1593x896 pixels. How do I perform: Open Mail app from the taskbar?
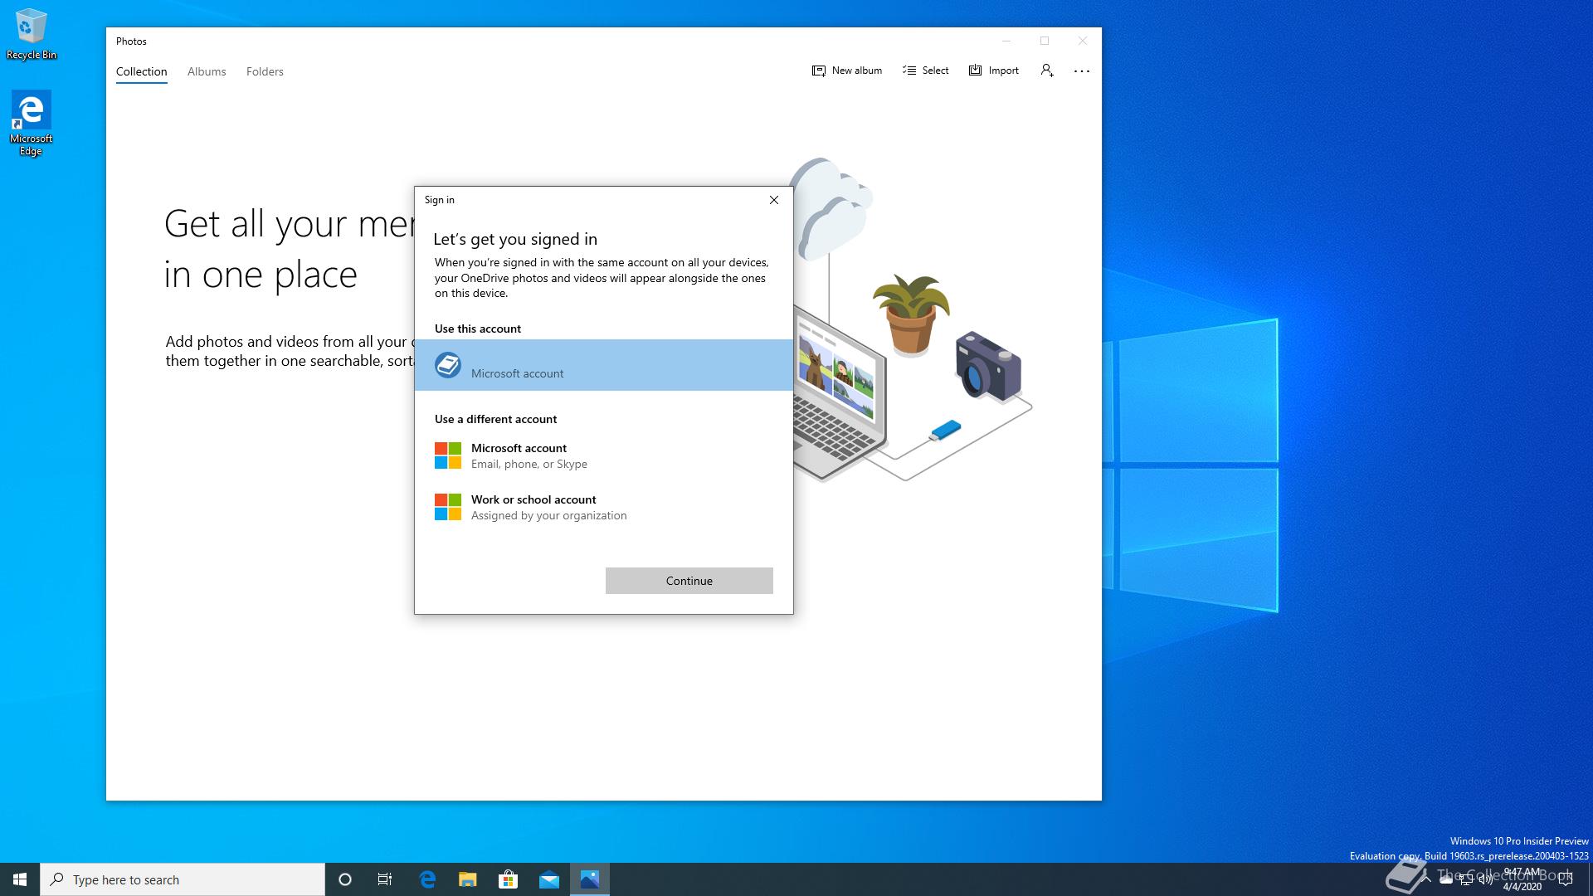(x=549, y=879)
